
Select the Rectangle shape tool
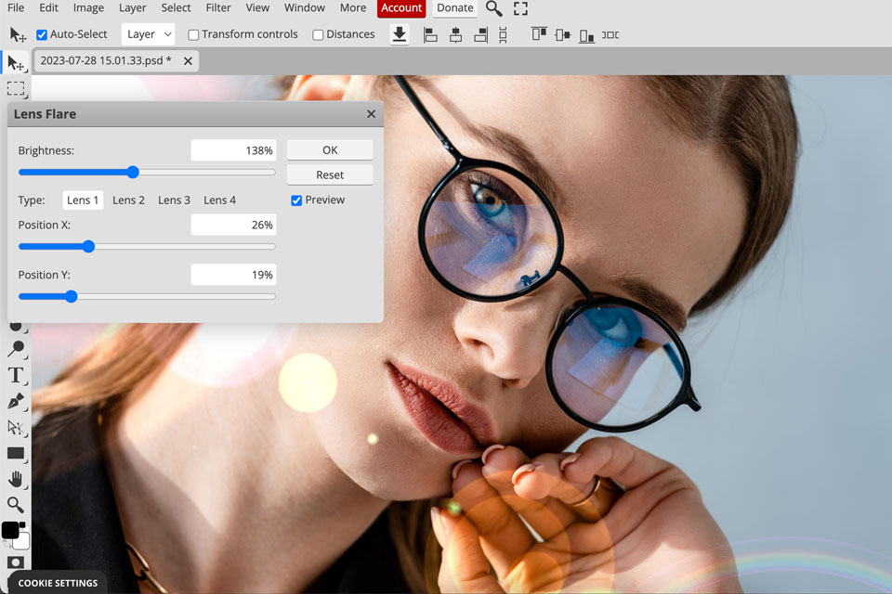(x=16, y=453)
